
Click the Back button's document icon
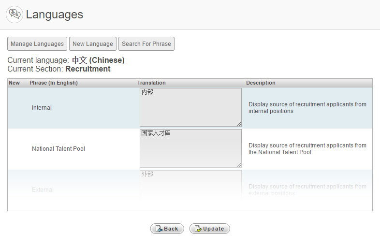pyautogui.click(x=159, y=229)
